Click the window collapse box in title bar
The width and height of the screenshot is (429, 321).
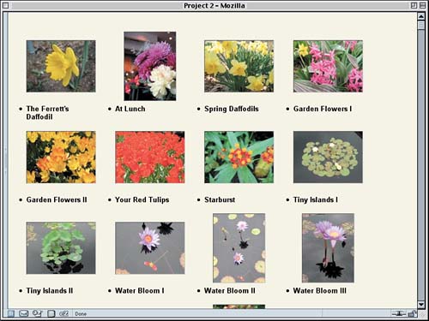point(422,5)
